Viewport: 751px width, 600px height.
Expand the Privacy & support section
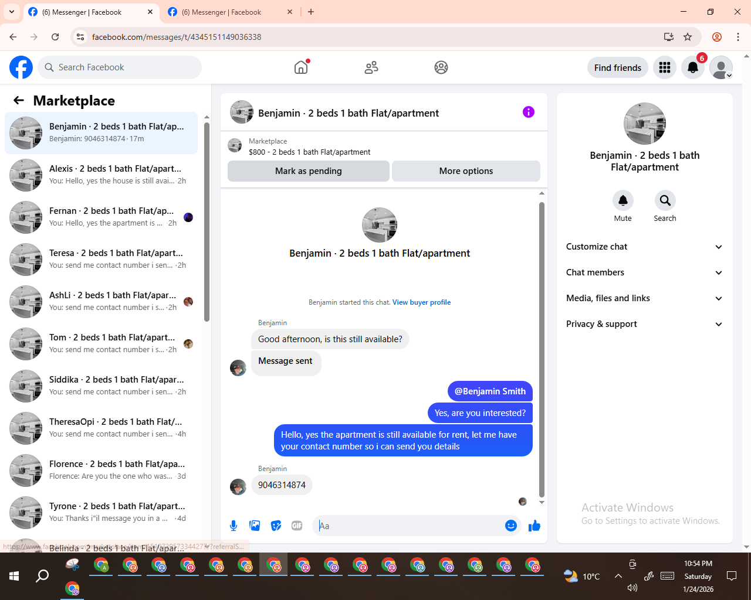[644, 324]
